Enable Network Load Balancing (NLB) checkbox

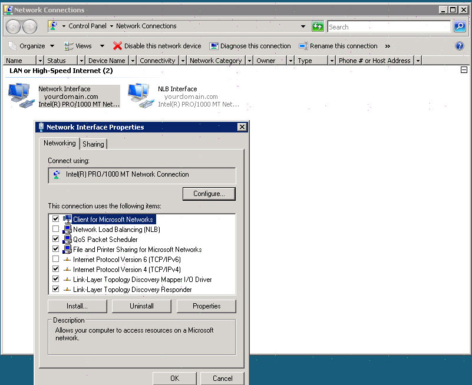tap(56, 229)
